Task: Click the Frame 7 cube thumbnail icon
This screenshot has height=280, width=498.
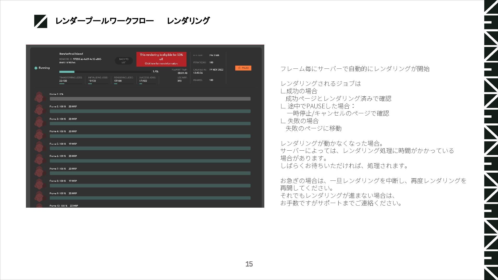Action: [39, 172]
